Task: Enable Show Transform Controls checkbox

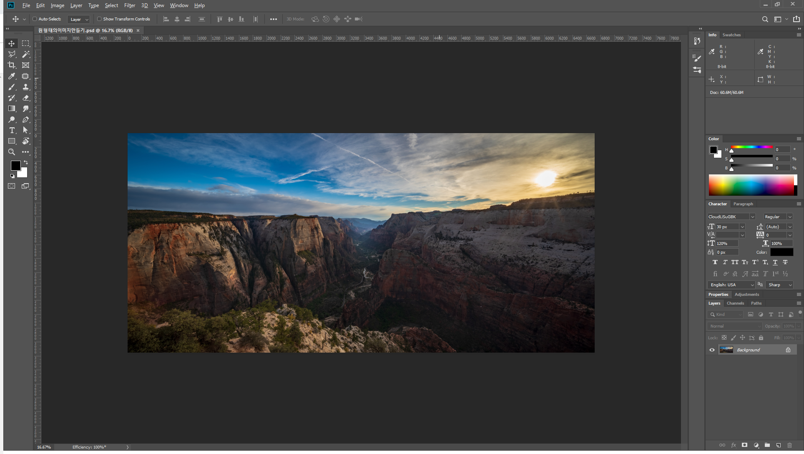Action: click(99, 19)
